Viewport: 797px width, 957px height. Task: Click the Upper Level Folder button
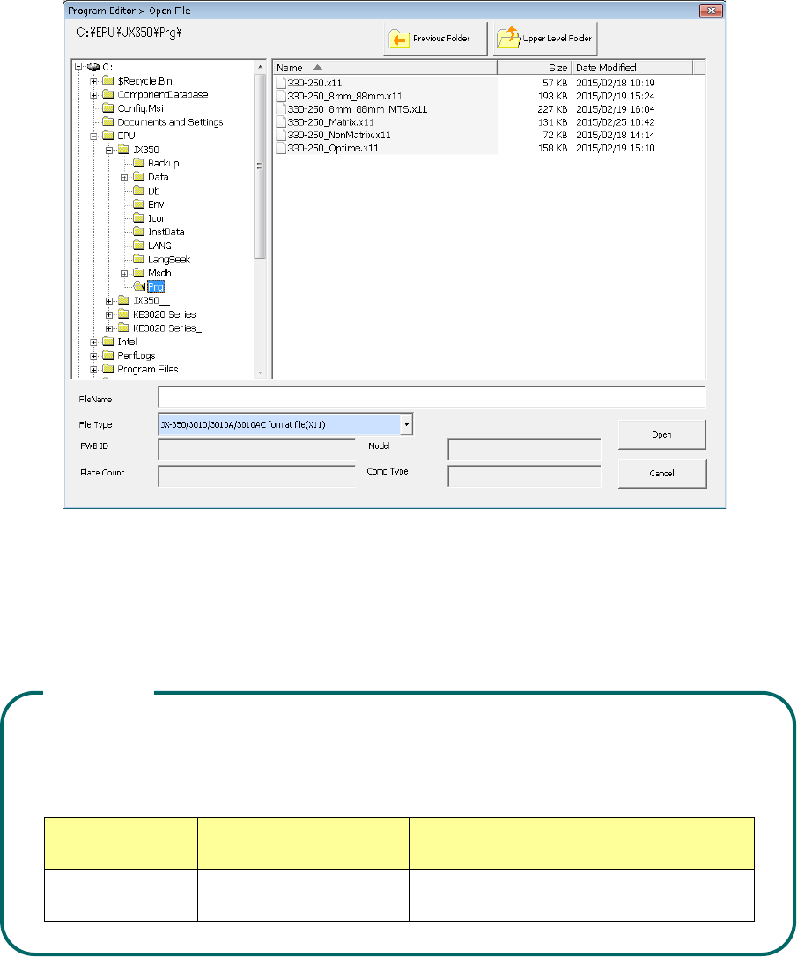click(546, 39)
